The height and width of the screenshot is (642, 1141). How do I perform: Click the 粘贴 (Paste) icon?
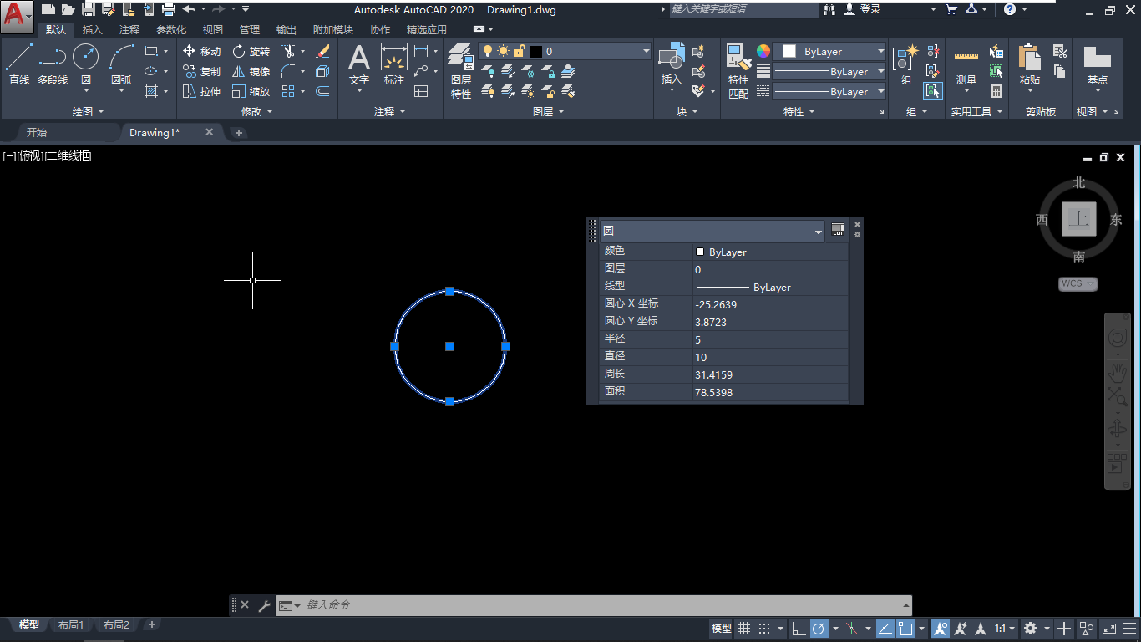click(x=1030, y=64)
